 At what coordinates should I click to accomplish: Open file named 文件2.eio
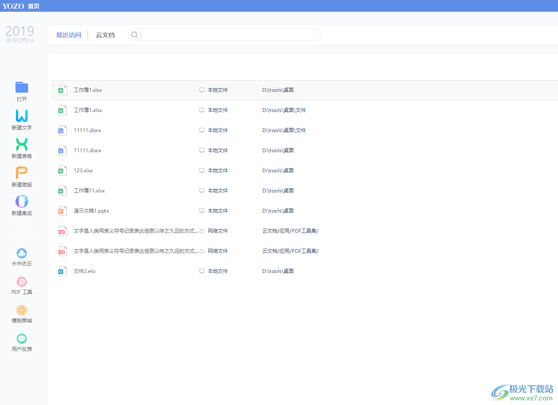pos(85,271)
